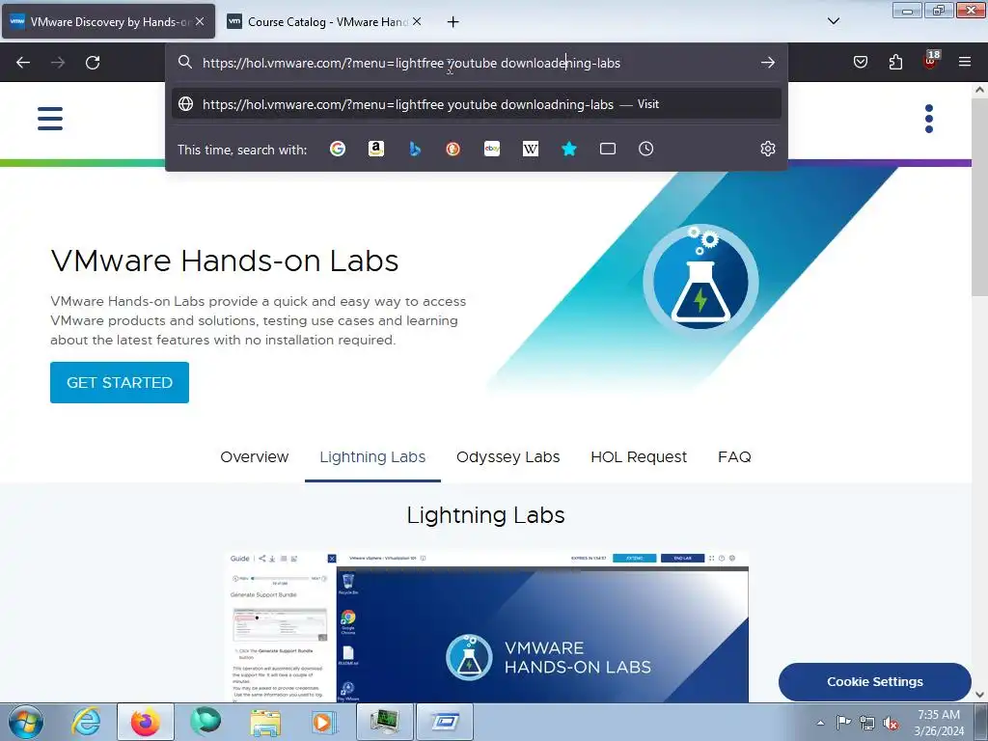Image resolution: width=988 pixels, height=741 pixels.
Task: Select the FAQ tab
Action: tap(734, 456)
